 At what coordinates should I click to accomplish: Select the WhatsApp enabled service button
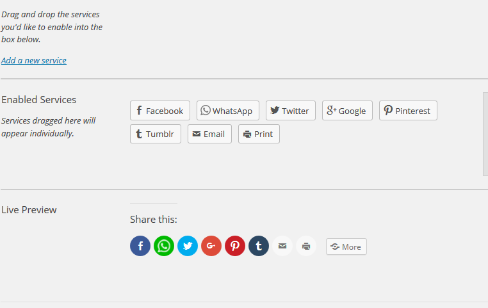228,110
